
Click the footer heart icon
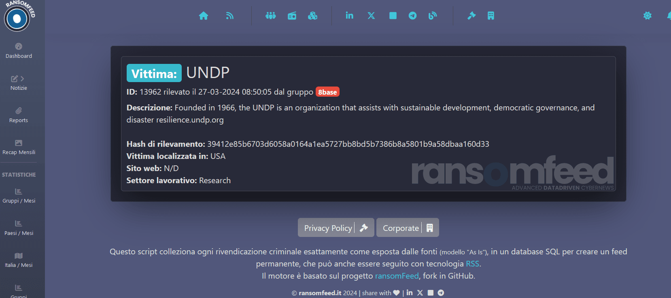point(396,293)
